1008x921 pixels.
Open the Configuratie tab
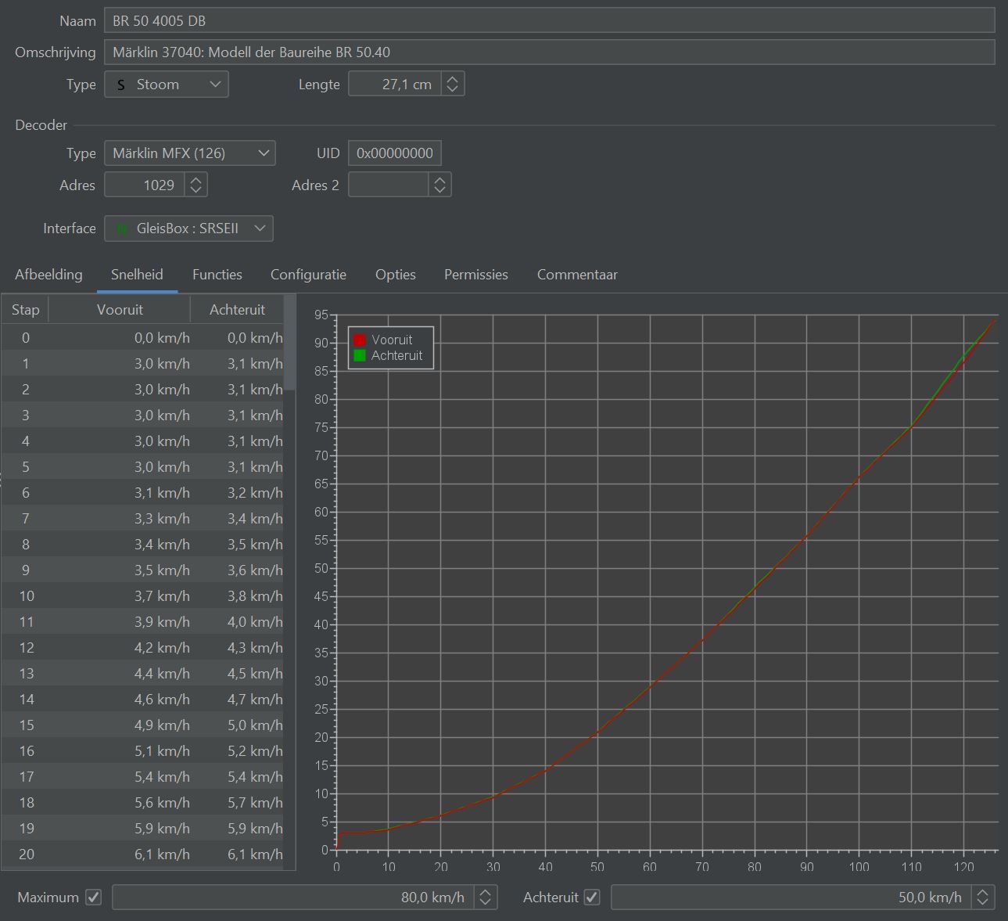[x=308, y=275]
